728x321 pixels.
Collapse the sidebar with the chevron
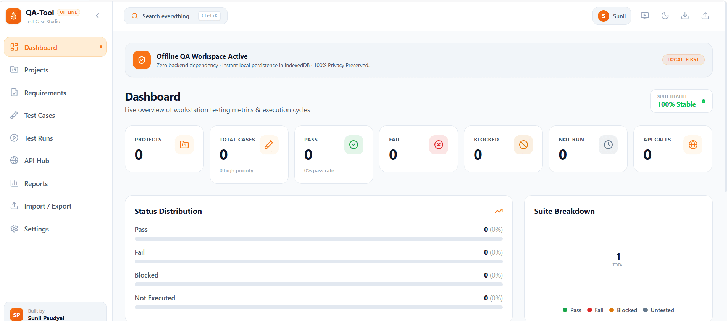[x=97, y=16]
